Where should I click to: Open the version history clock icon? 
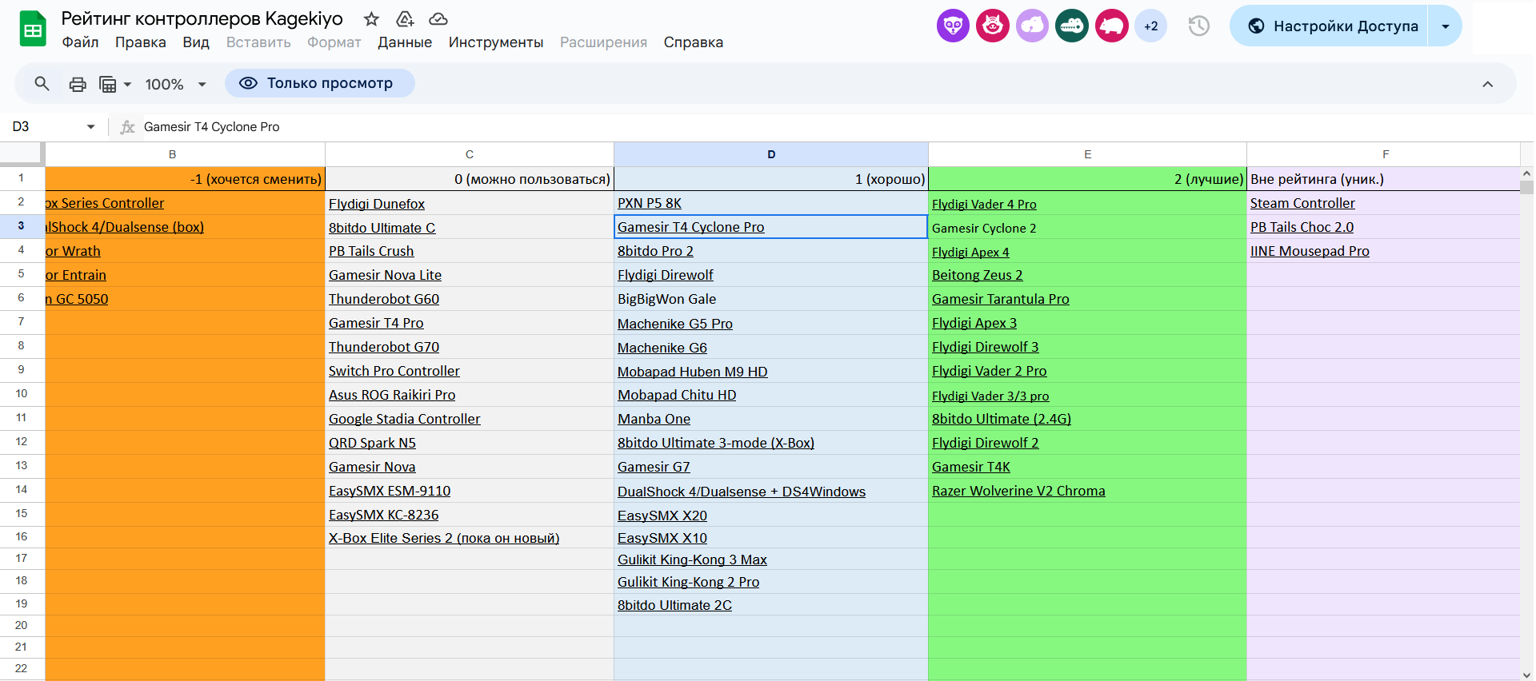[1198, 26]
